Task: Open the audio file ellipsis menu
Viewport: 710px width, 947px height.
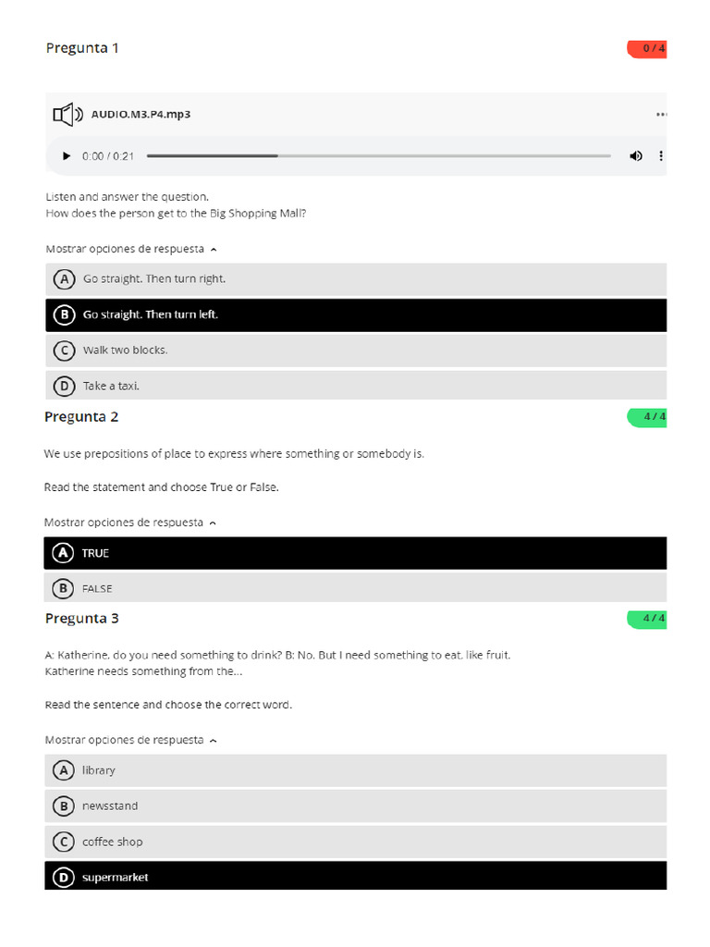Action: 660,115
